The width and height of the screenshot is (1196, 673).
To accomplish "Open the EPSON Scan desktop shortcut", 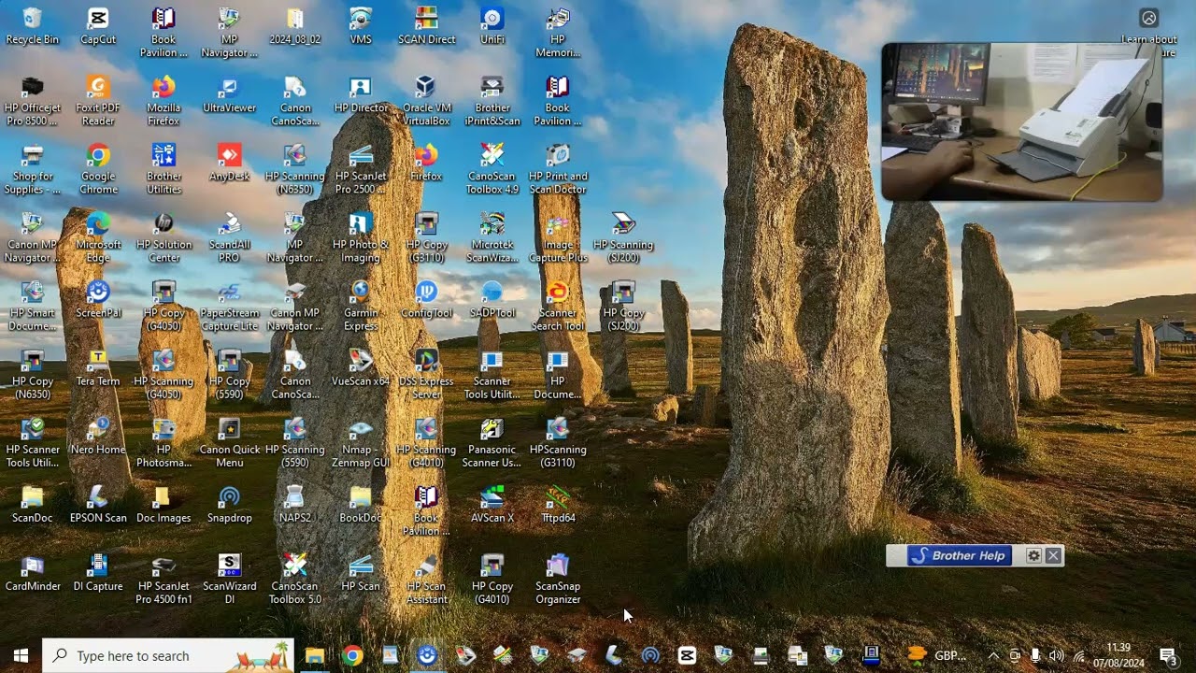I will pos(98,504).
